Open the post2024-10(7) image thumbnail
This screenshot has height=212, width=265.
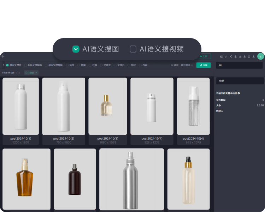tap(152, 106)
